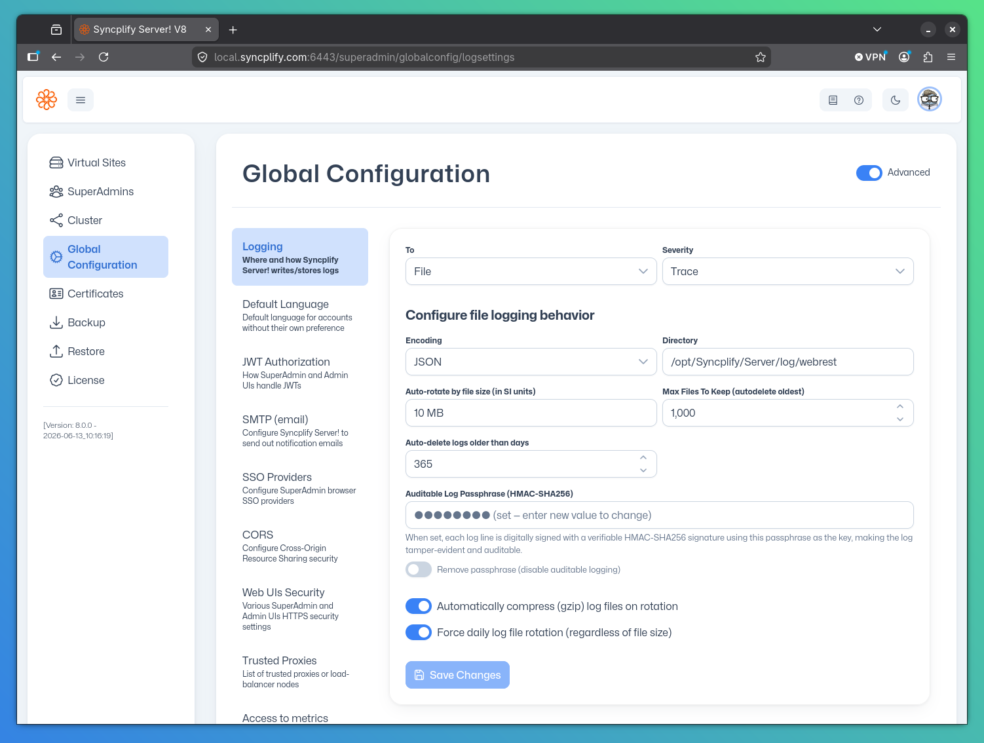Increase auto-delete logs days value
Viewport: 984px width, 743px height.
coord(643,458)
